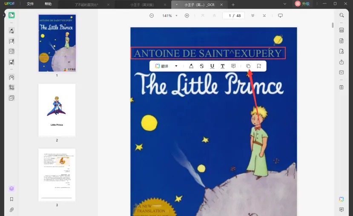Viewport: 353px width, 216px height.
Task: Open a new tab with plus
Action: (x=233, y=5)
